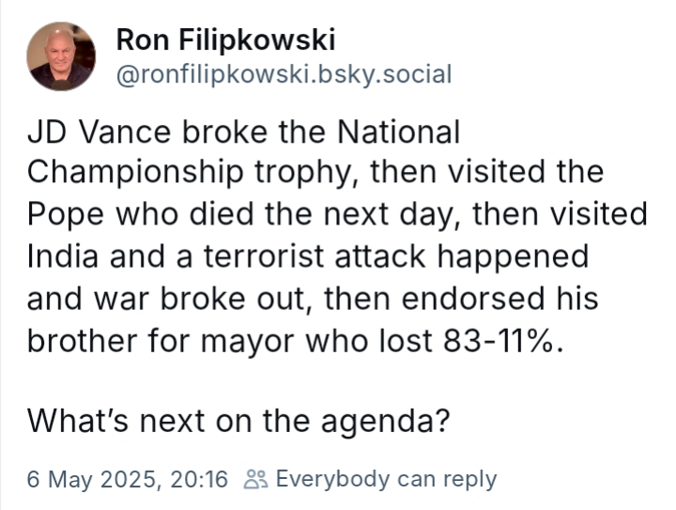Click the 20:16 time in timestamp
The width and height of the screenshot is (676, 510).
pyautogui.click(x=201, y=479)
